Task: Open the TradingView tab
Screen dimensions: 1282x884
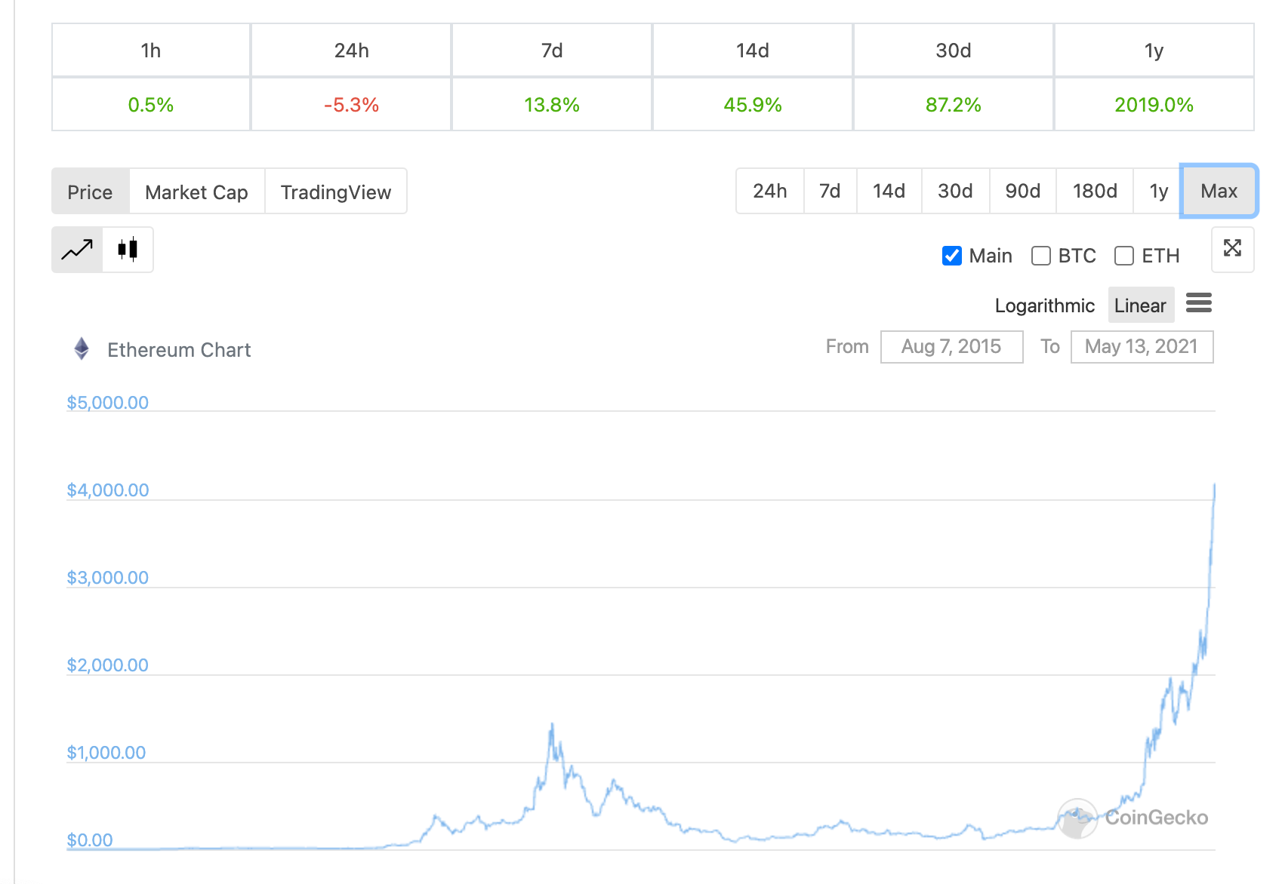Action: tap(336, 192)
